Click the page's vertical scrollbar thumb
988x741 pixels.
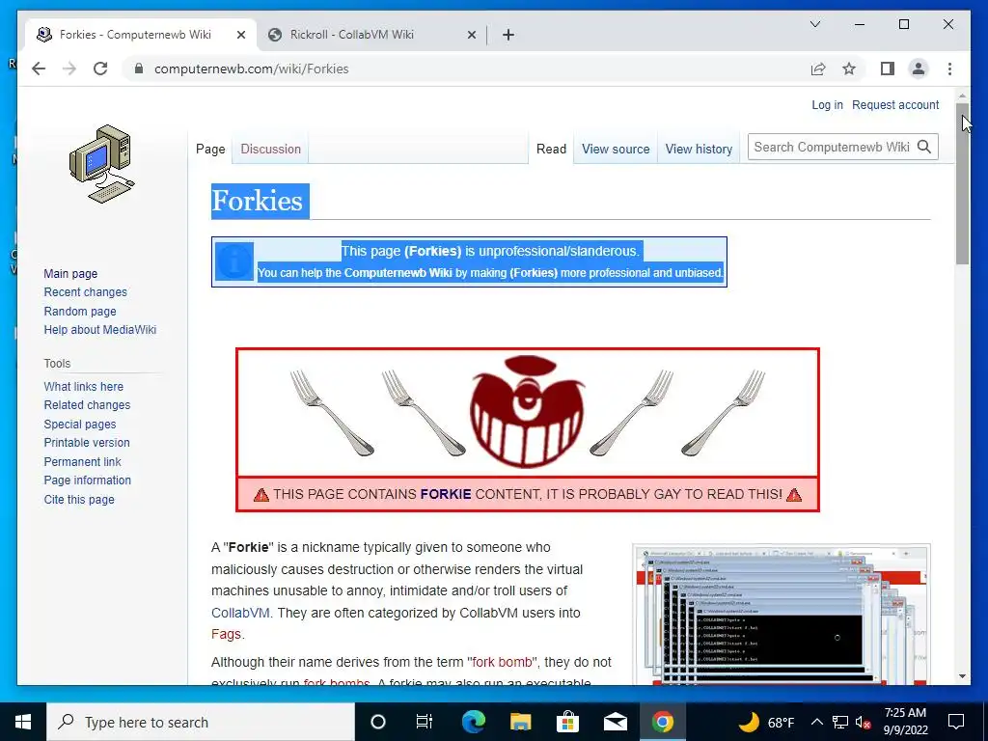962,184
